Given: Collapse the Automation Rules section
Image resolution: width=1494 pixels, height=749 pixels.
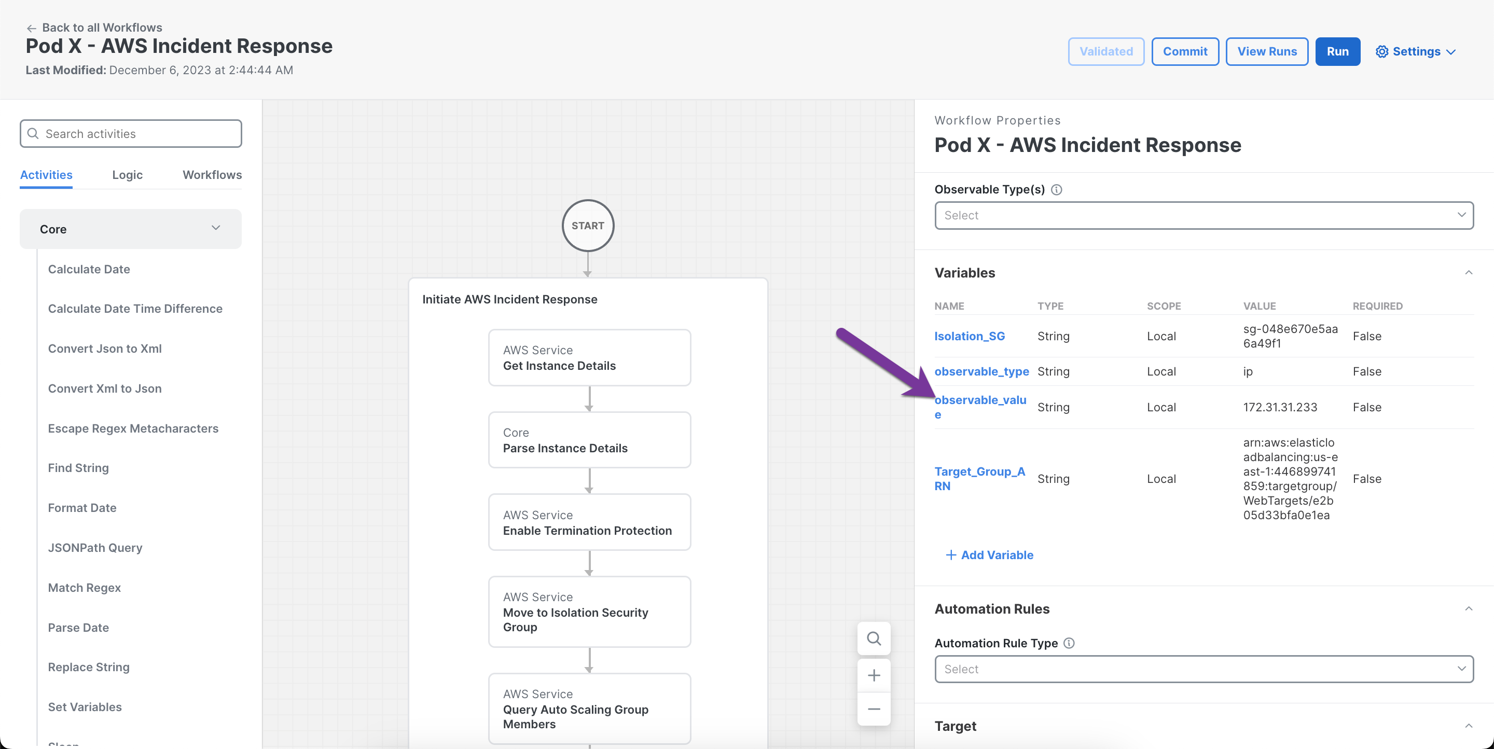Looking at the screenshot, I should [1469, 609].
